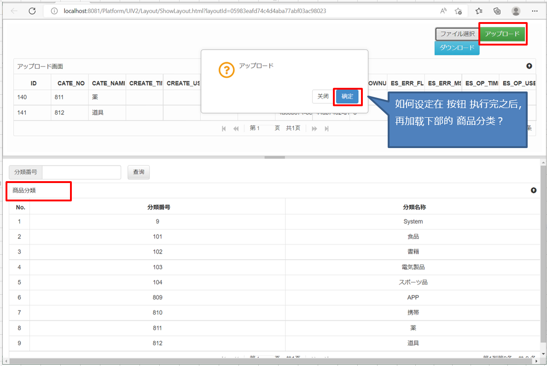Collapse the 商品分類 panel arrow

(533, 190)
